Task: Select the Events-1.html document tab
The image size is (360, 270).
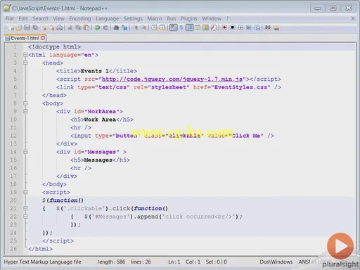Action: tap(25, 38)
